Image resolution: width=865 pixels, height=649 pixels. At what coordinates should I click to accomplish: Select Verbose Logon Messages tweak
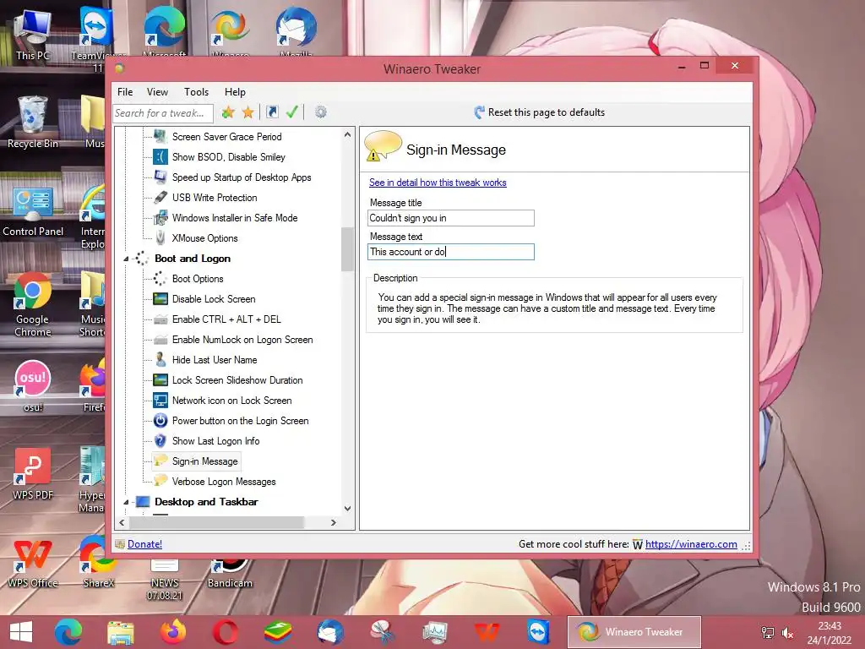pos(223,481)
